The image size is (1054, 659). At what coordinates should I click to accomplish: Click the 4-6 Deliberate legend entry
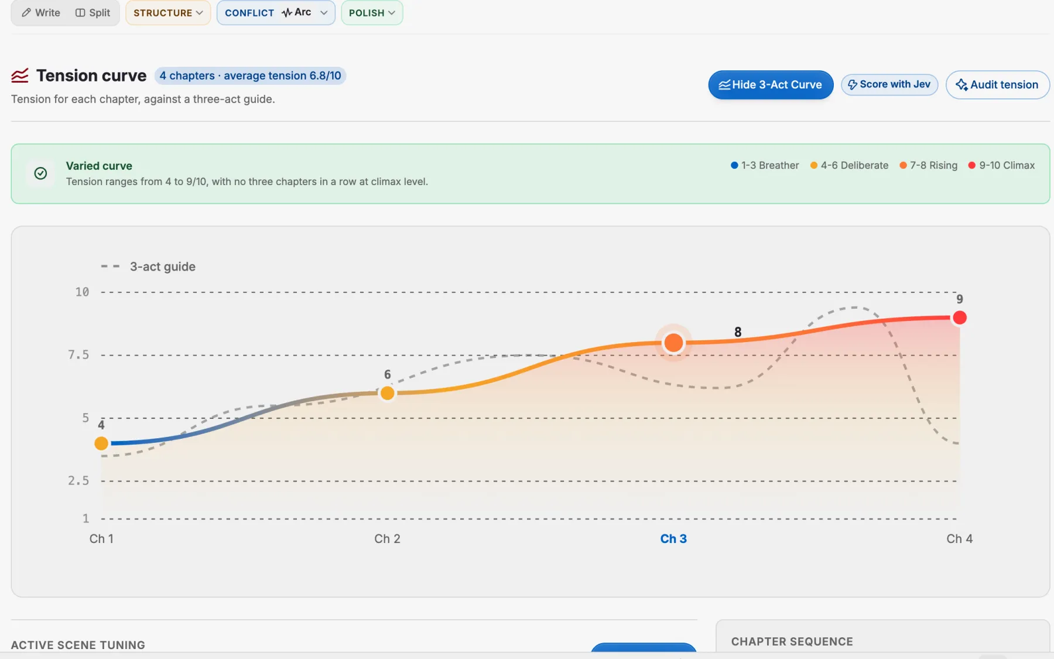(x=849, y=165)
